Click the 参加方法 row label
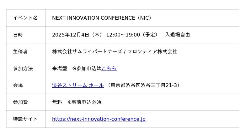The image size is (251, 137). [23, 68]
